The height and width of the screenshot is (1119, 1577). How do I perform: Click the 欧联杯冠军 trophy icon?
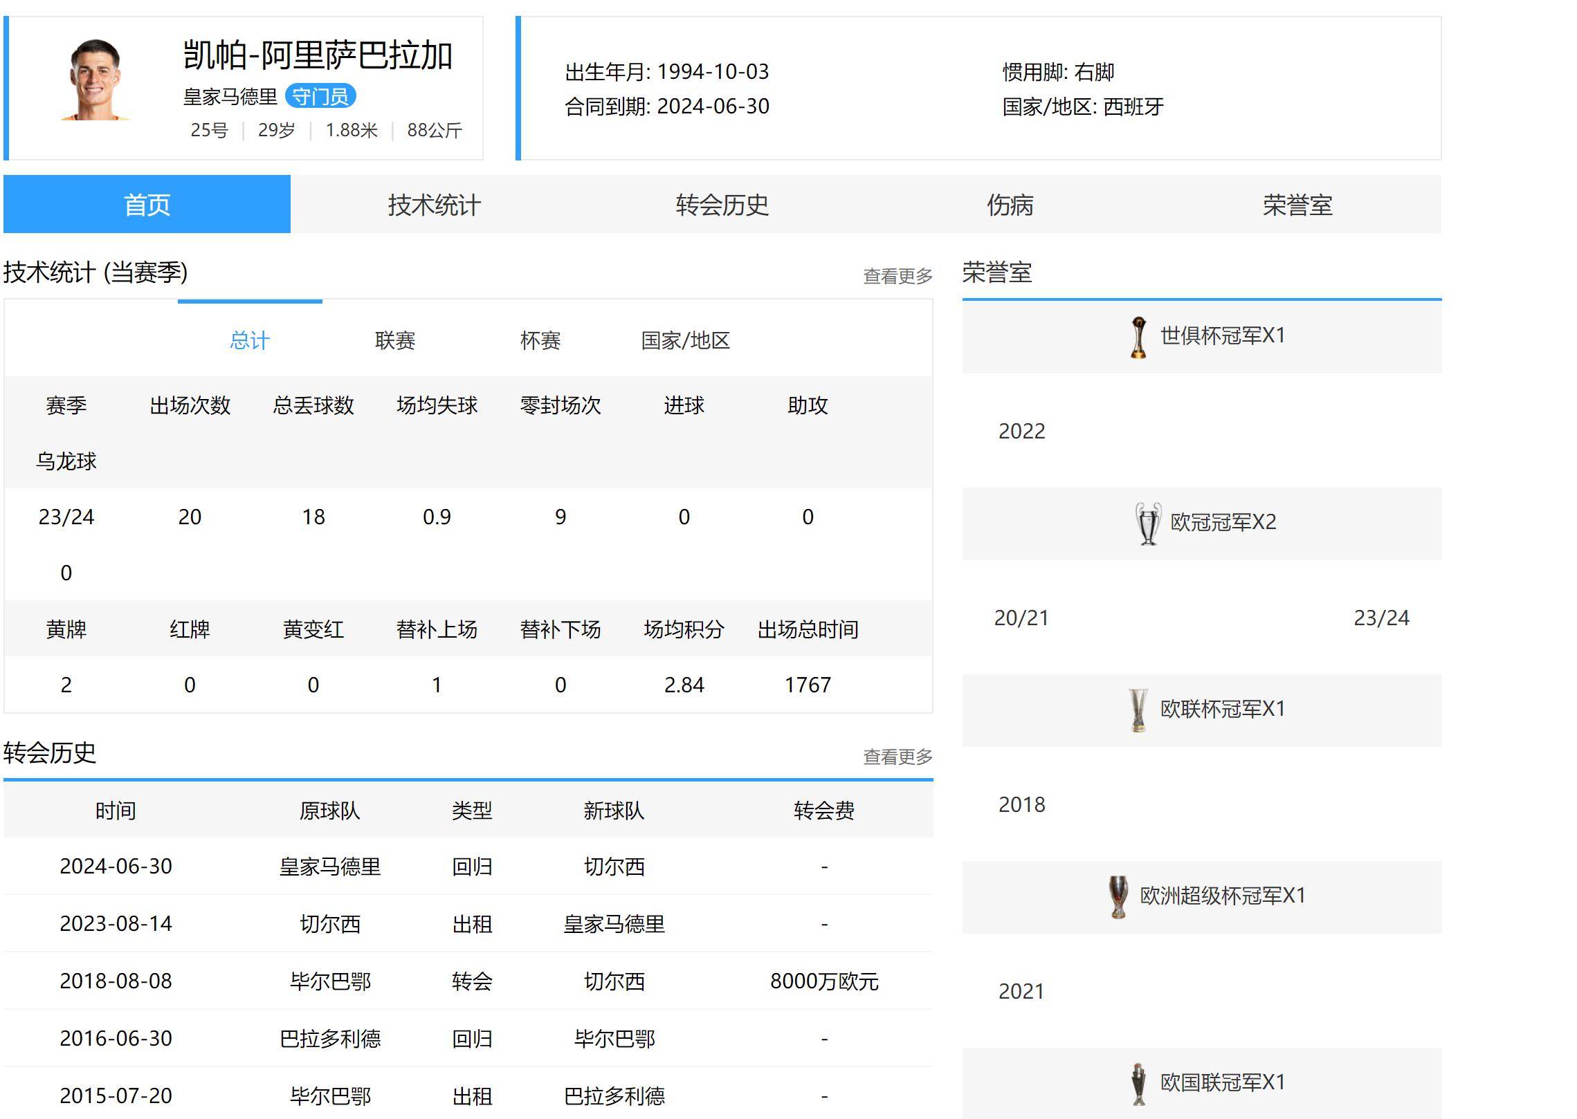click(1138, 710)
